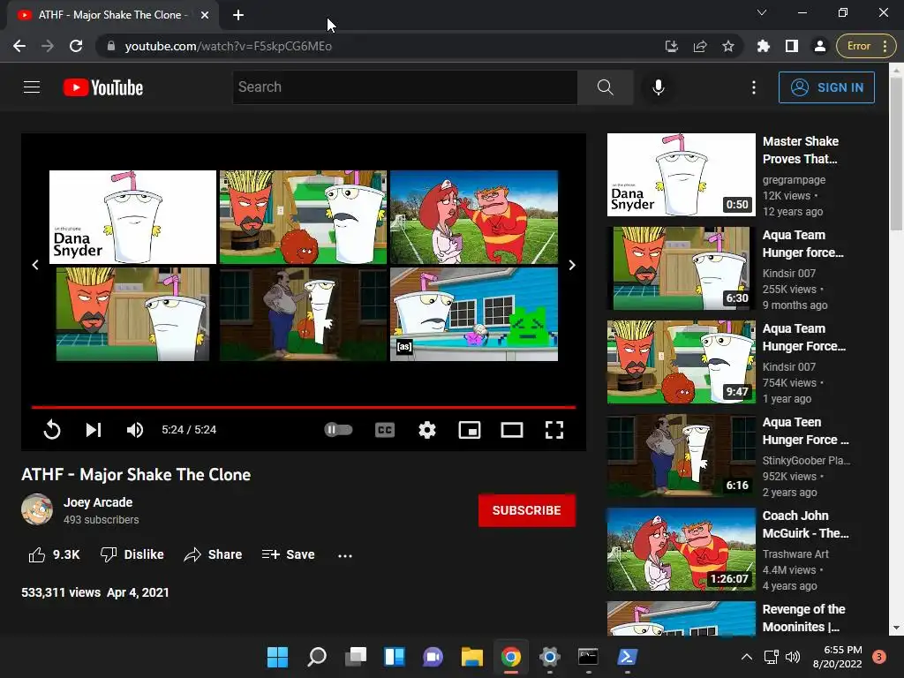904x678 pixels.
Task: Open YouTube settings three-dot menu
Action: (754, 87)
